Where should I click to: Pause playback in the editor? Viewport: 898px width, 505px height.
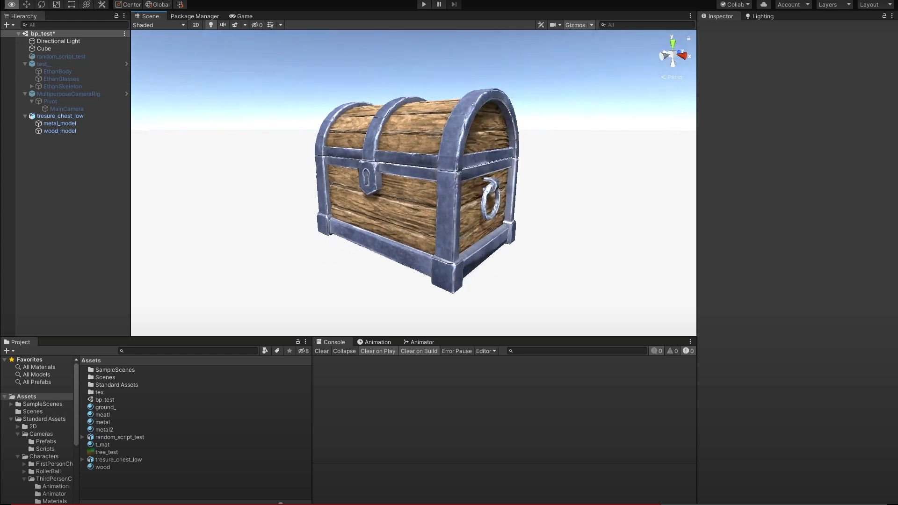tap(439, 4)
